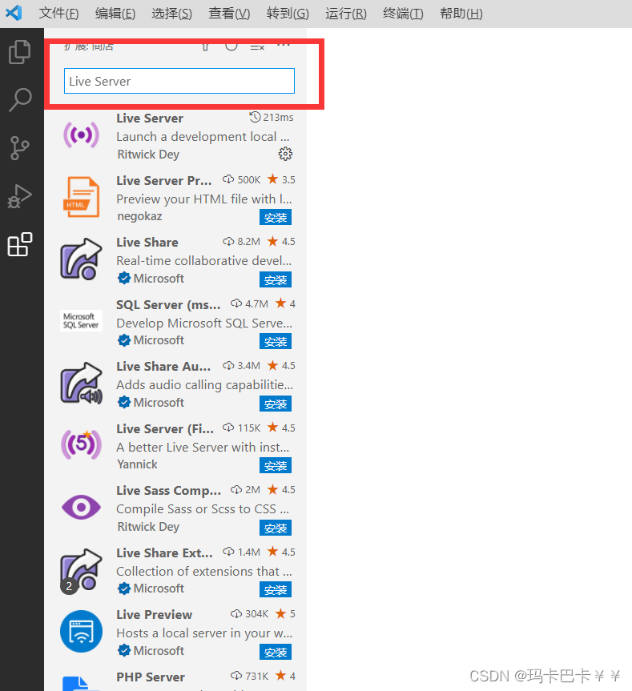This screenshot has width=632, height=691.
Task: Install Live Server (Five Server) by Yannick
Action: (x=275, y=465)
